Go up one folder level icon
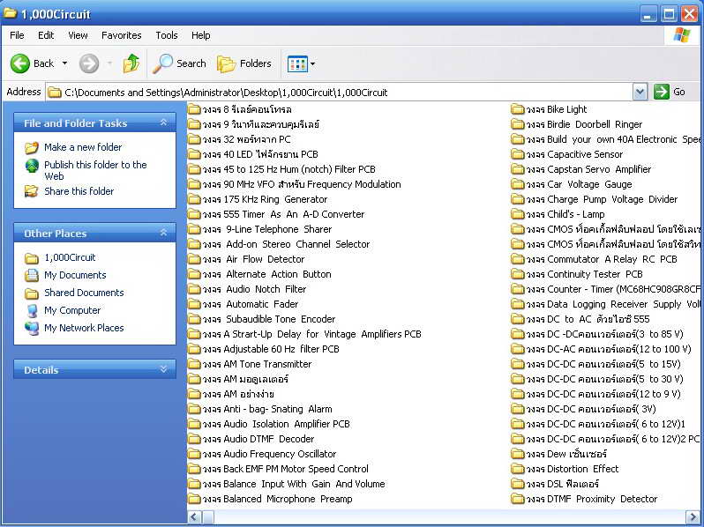 131,63
